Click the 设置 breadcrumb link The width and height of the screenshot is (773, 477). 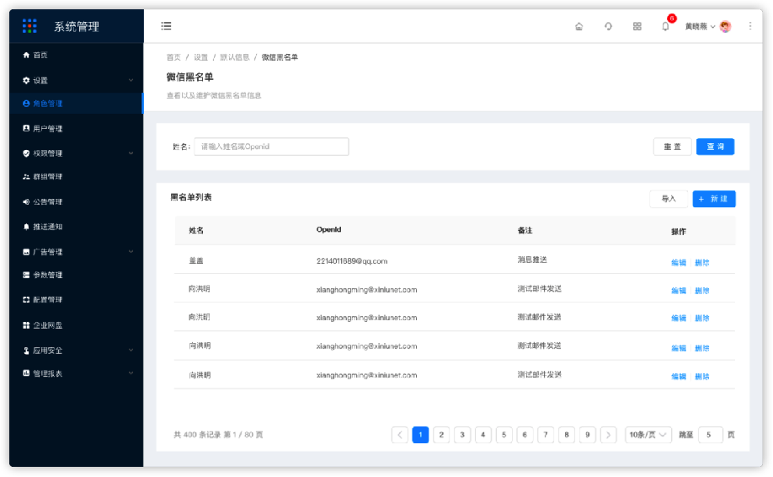point(200,57)
